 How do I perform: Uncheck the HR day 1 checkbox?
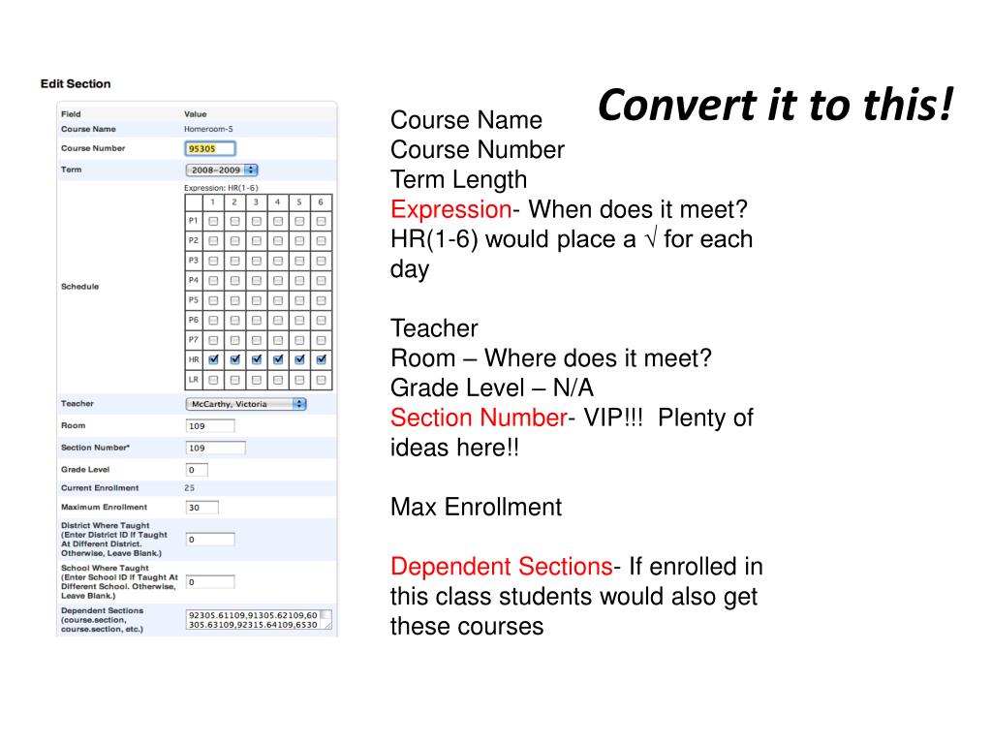[x=213, y=359]
